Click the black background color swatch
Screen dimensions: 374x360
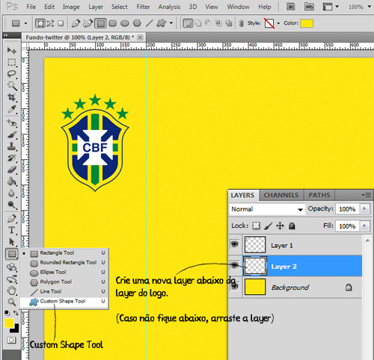pos(16,329)
